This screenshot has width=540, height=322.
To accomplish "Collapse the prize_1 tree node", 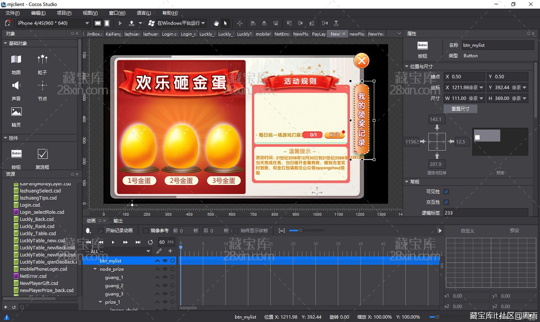I will tap(100, 302).
